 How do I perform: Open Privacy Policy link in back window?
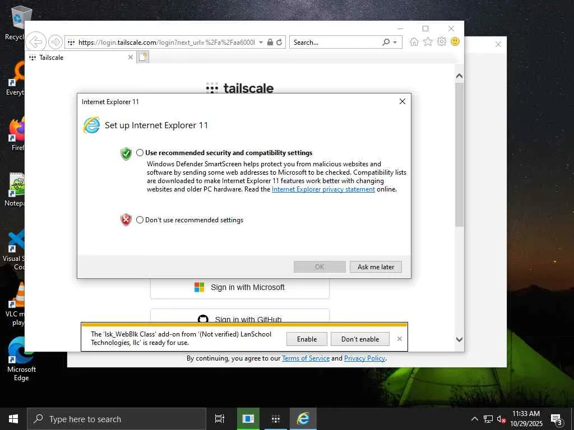(364, 358)
